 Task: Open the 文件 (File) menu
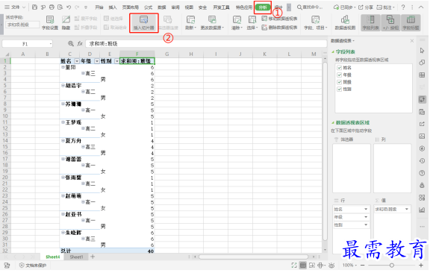coord(15,7)
